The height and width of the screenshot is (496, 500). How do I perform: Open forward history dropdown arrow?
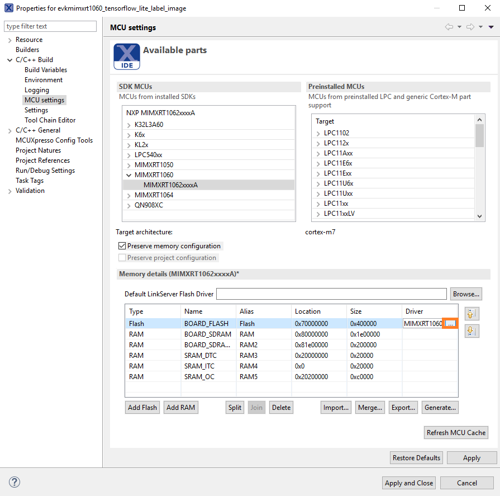click(x=480, y=27)
